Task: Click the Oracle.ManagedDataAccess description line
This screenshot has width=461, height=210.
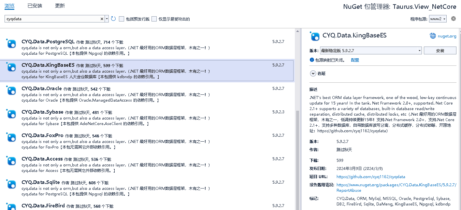Action: click(90, 100)
